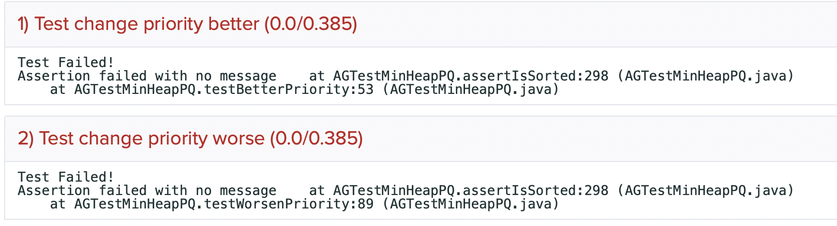Screen dimensions: 837x226
Task: Click the "2)" number in the second header
Action: (25, 139)
